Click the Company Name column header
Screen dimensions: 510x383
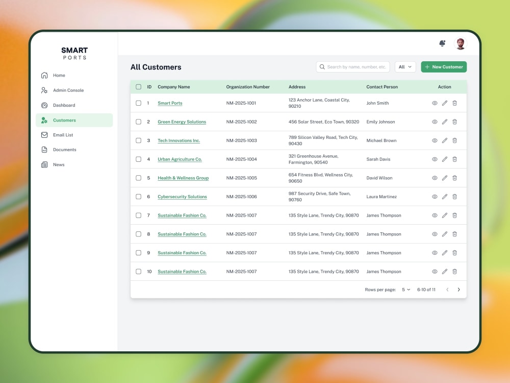[174, 87]
